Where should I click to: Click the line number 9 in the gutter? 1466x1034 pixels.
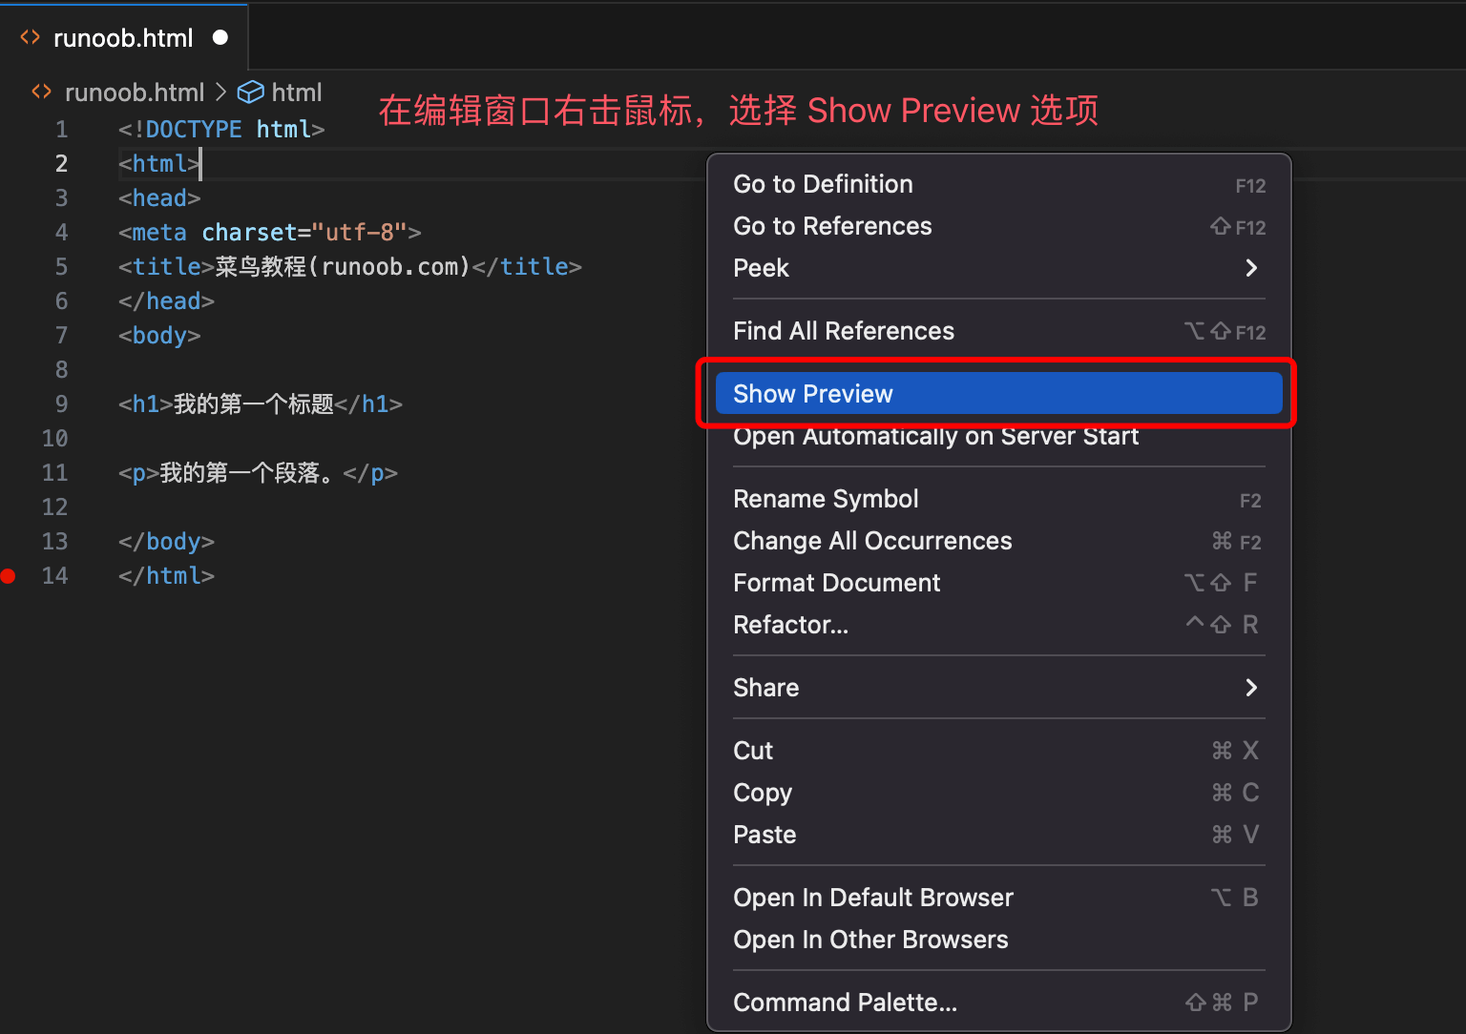click(x=61, y=403)
